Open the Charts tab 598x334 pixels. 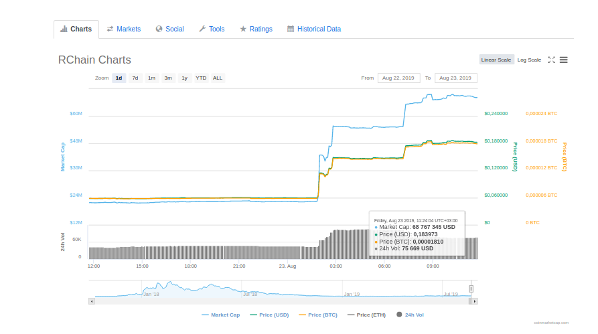click(76, 29)
